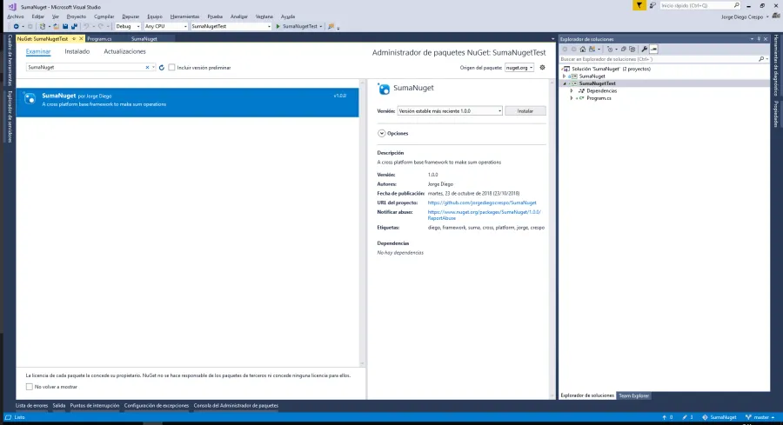Check the No volver a mostrar box

click(29, 387)
